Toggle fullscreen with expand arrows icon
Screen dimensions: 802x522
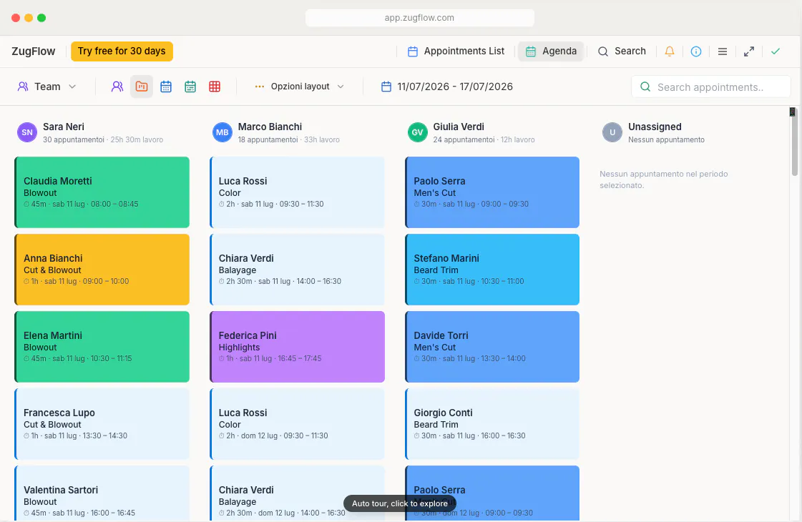(749, 51)
